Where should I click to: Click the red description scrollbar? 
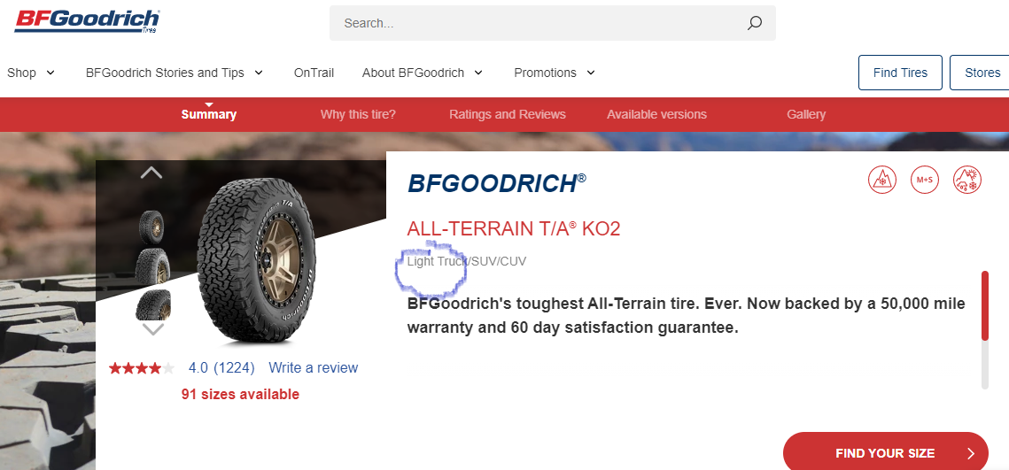(984, 305)
